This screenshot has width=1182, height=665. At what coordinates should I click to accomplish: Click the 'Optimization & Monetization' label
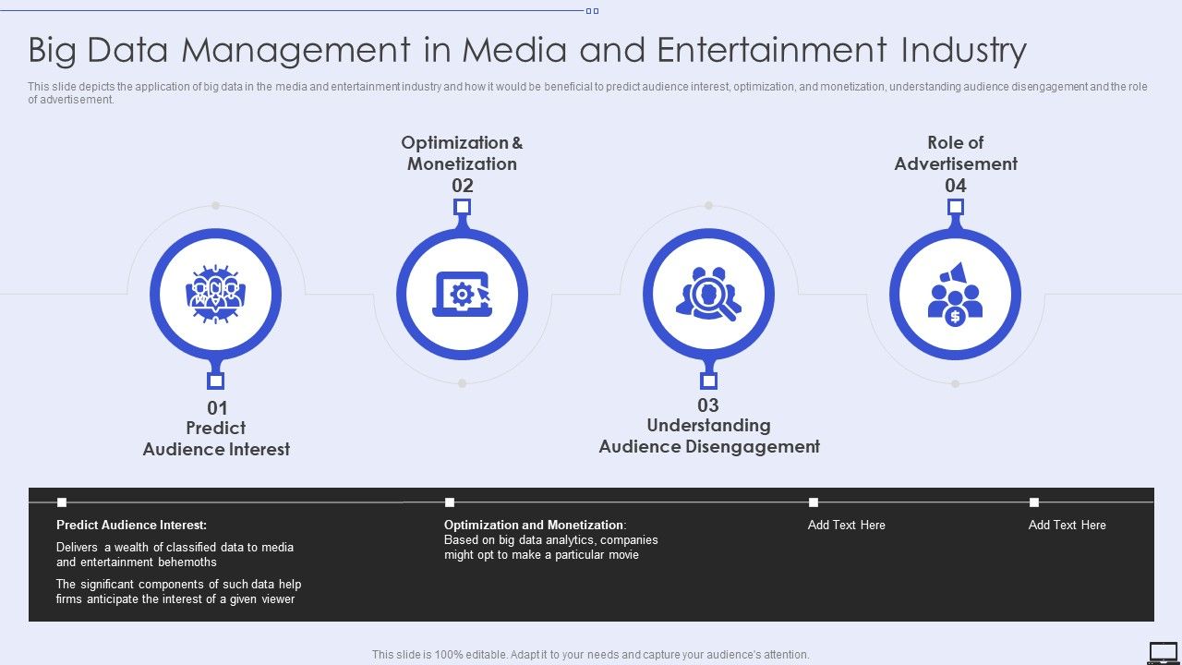click(x=462, y=153)
